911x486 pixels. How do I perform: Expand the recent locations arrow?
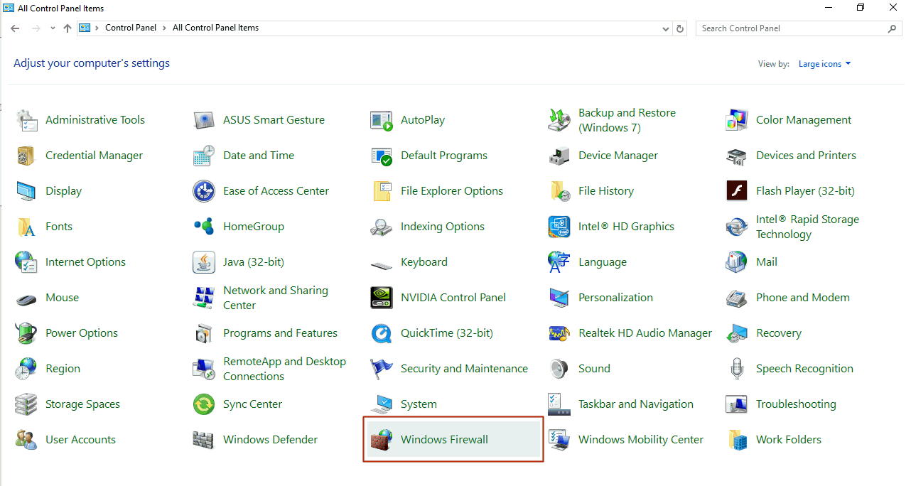tap(53, 28)
